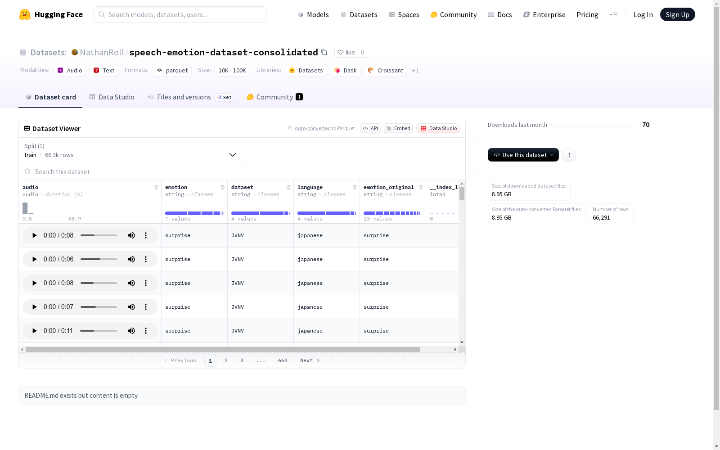Open the Audio modality tag
This screenshot has height=450, width=720.
pyautogui.click(x=70, y=70)
